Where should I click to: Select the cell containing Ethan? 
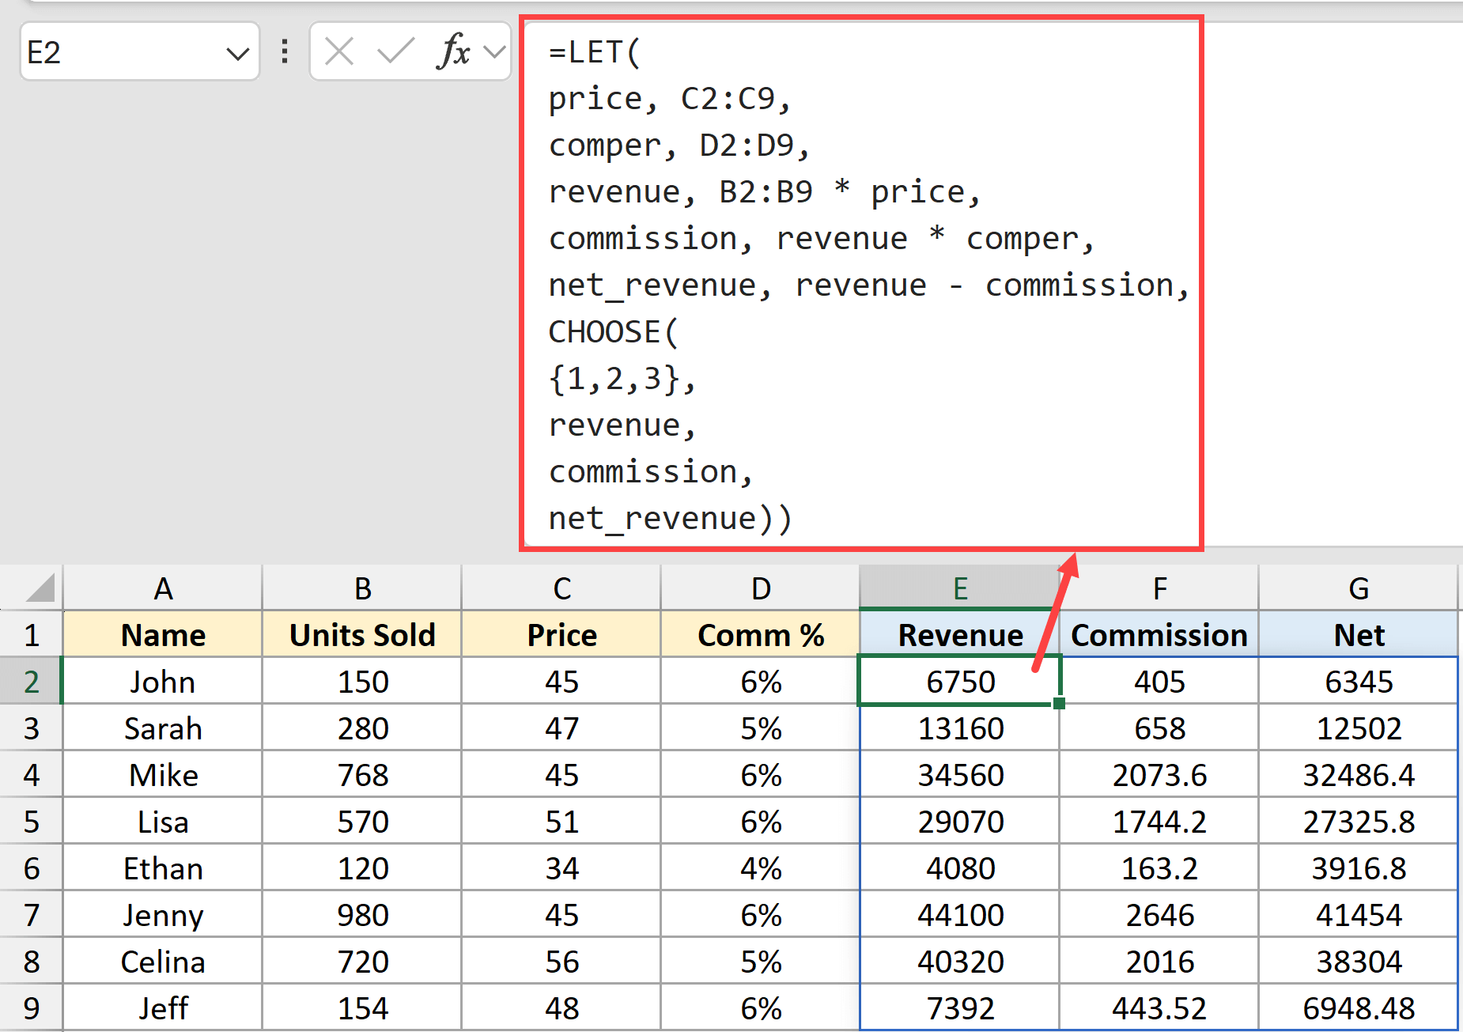point(163,868)
